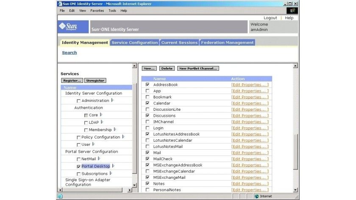Check the Policy Configuration checkbox
This screenshot has width=356, height=200.
click(78, 137)
